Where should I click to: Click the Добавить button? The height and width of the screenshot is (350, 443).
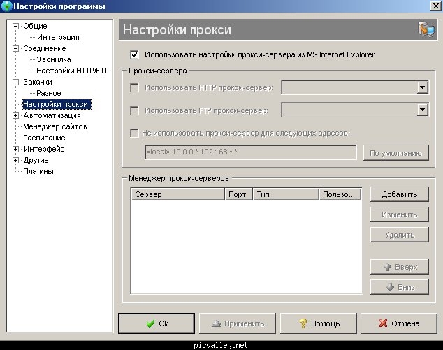[x=400, y=194]
